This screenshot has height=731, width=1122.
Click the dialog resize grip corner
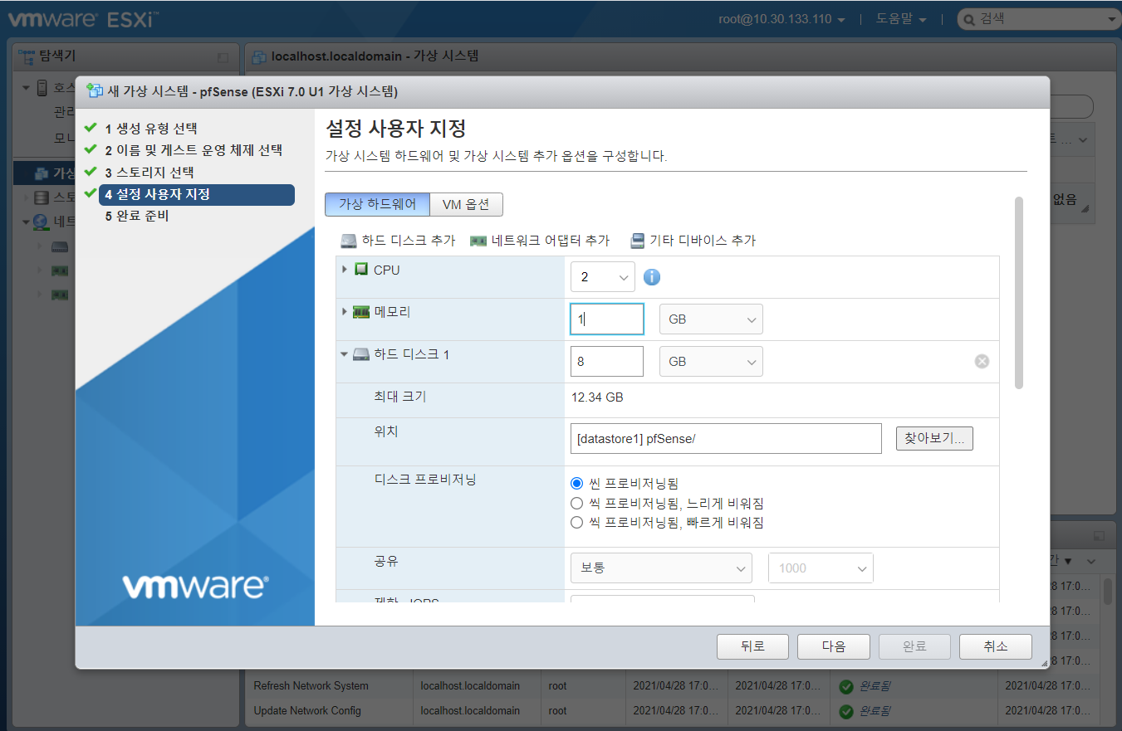1043,663
